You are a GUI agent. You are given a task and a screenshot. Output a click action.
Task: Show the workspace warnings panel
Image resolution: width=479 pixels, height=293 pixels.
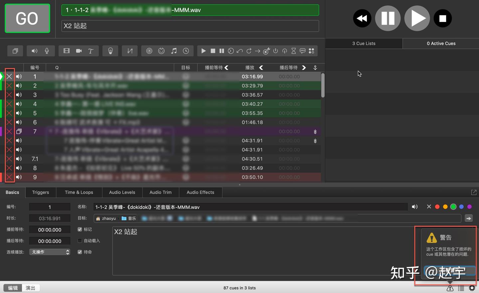coord(450,288)
